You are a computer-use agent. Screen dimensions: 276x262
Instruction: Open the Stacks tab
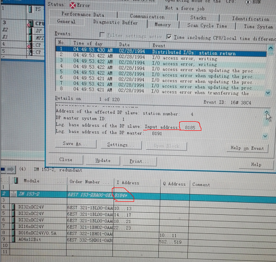[x=198, y=18]
